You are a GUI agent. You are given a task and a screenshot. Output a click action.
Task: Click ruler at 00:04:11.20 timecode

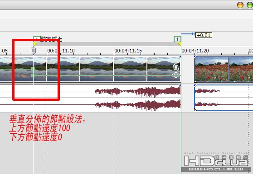[195, 51]
